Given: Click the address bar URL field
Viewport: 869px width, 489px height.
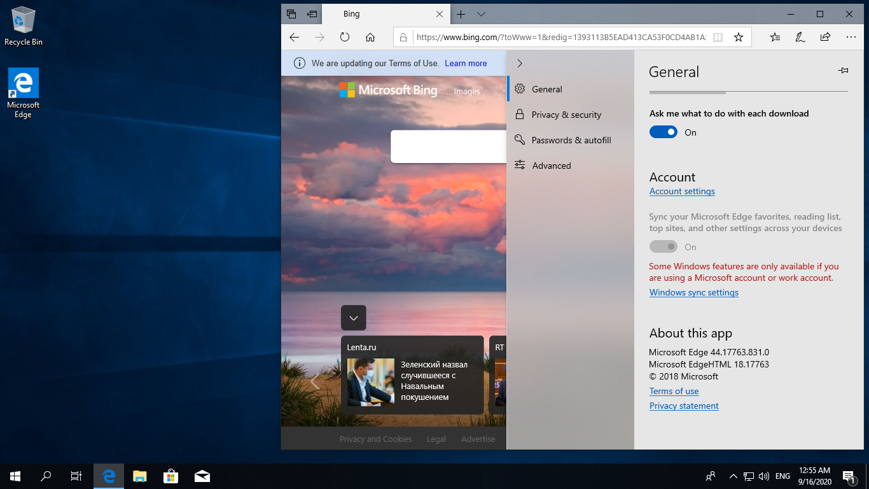Looking at the screenshot, I should 560,38.
